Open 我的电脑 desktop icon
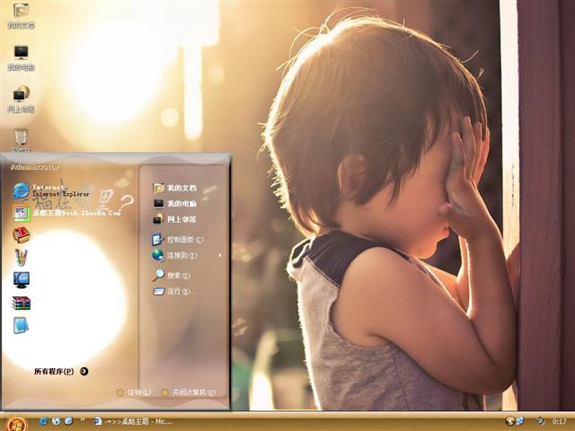The height and width of the screenshot is (431, 575). coord(21,56)
